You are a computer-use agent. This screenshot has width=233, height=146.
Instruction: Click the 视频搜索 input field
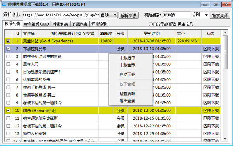[x=177, y=15]
